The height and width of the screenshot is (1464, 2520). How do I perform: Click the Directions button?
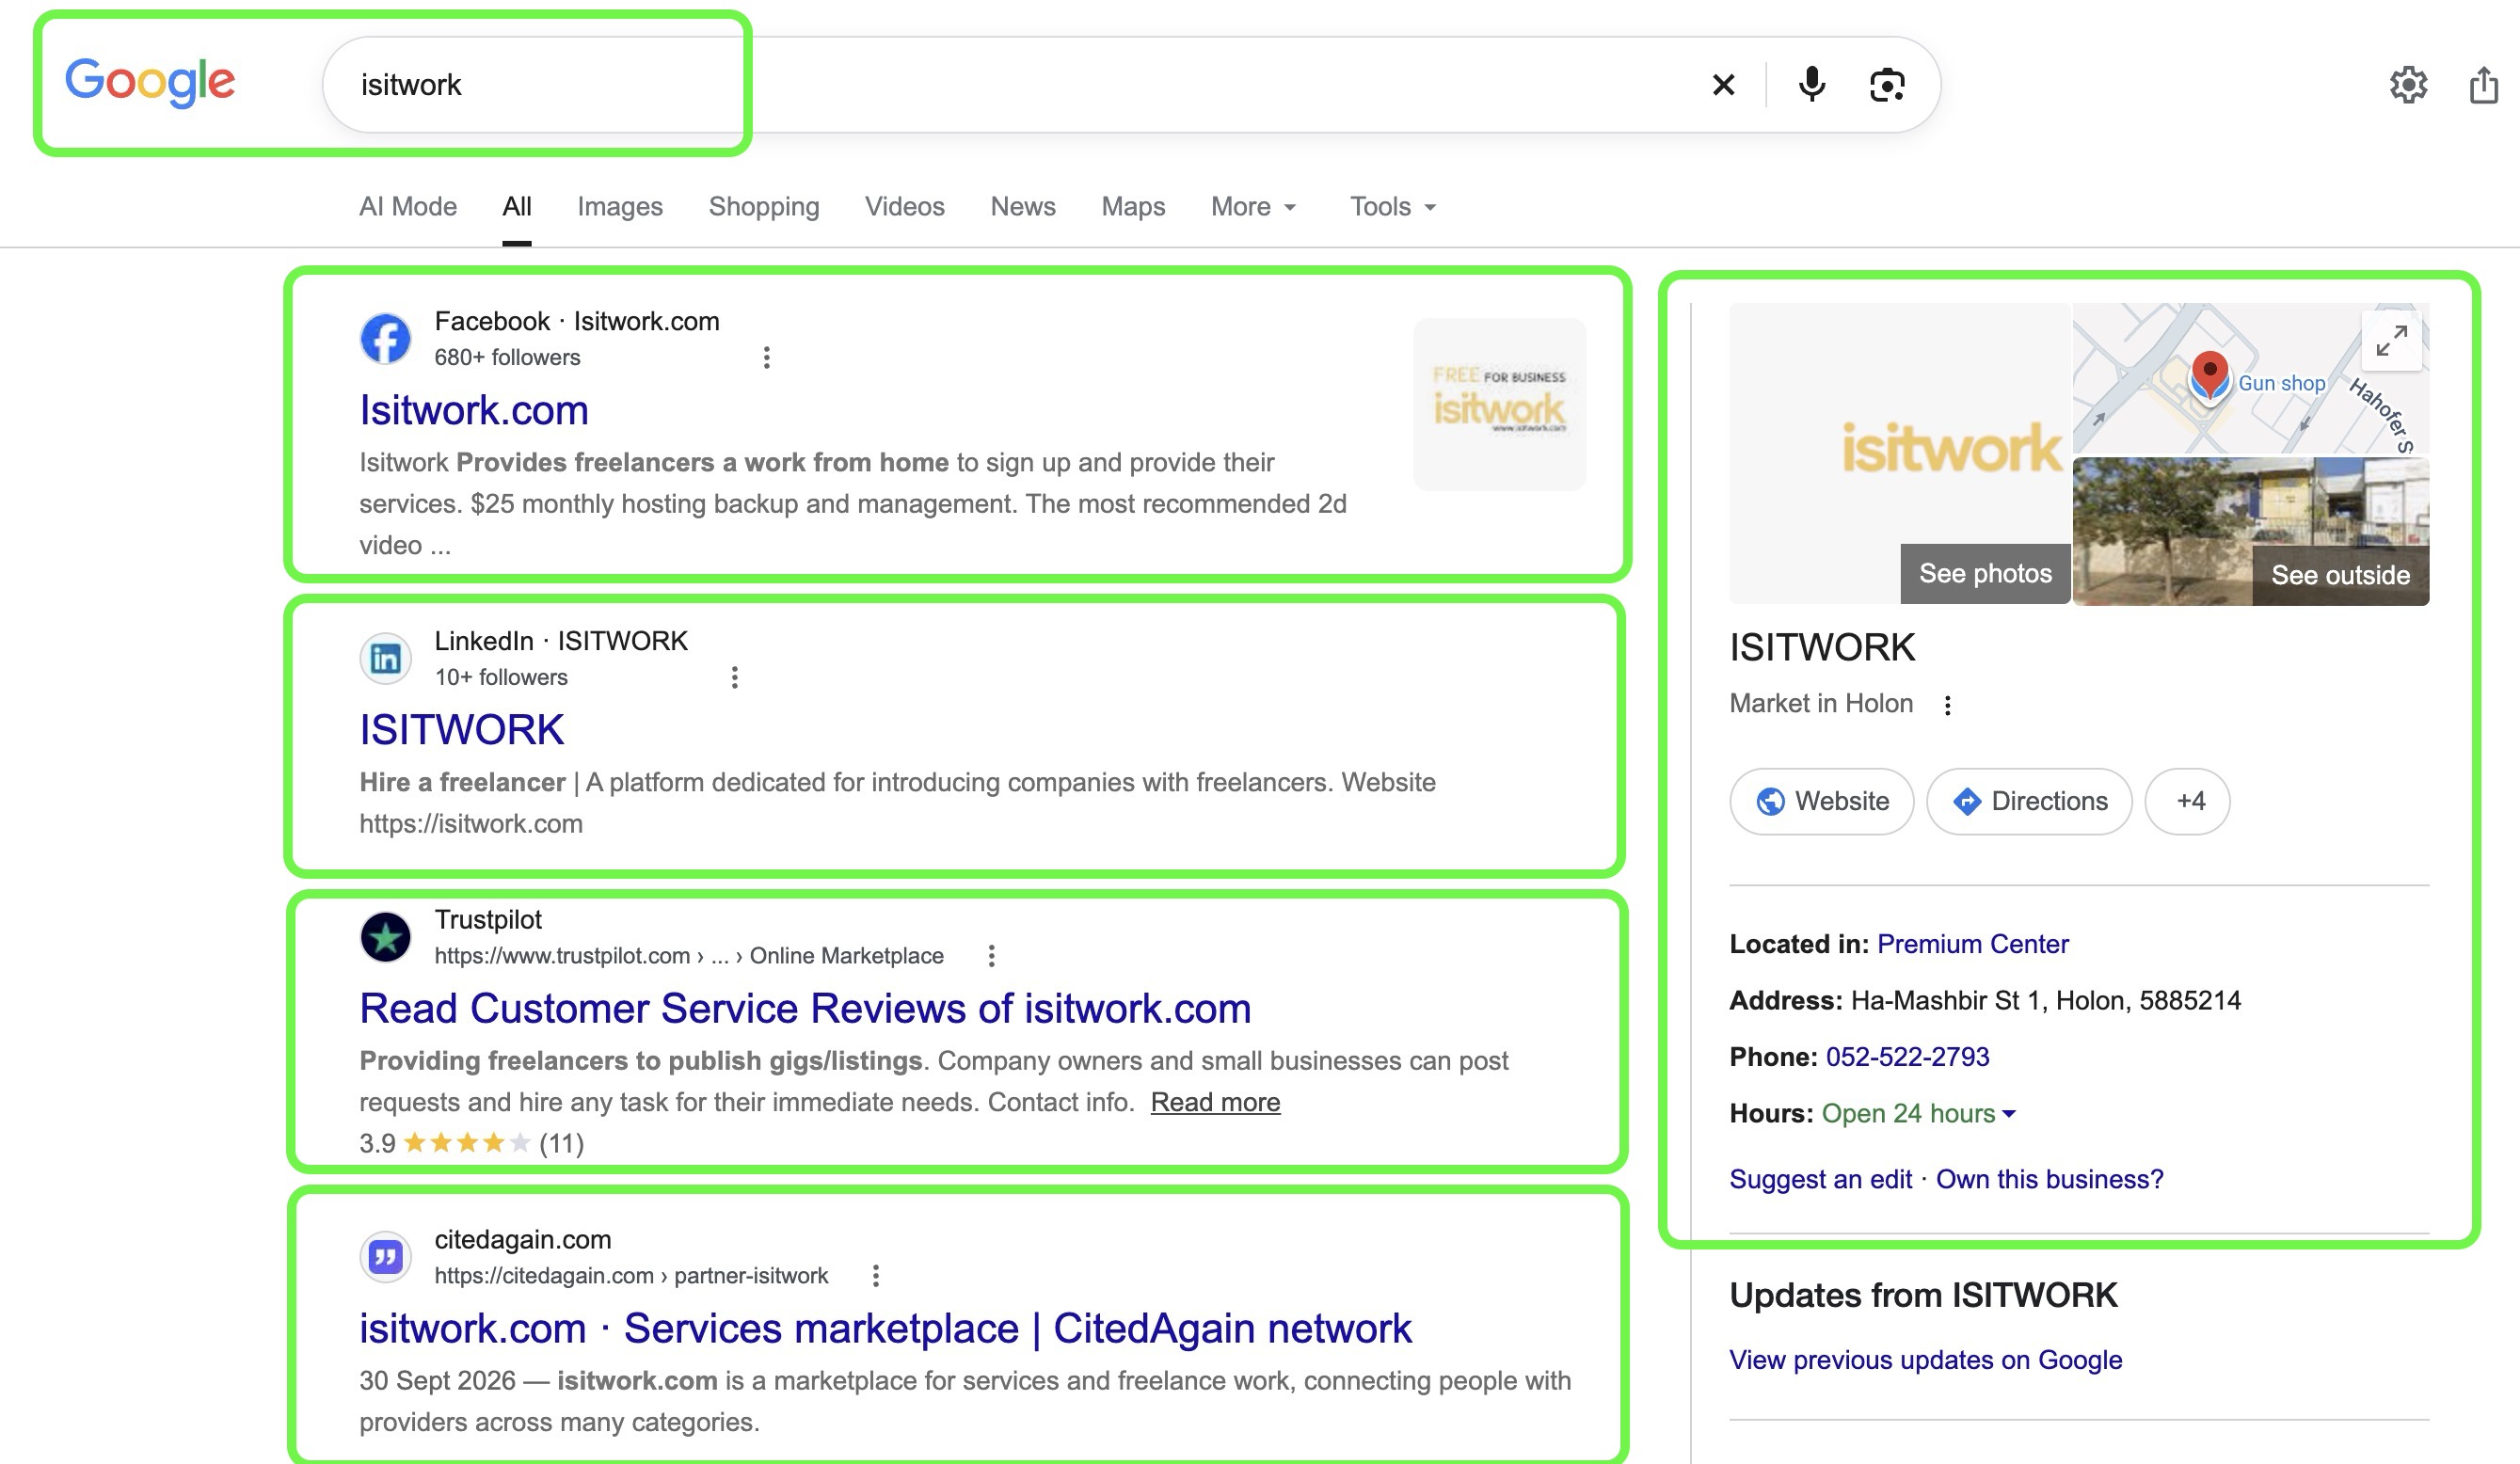[2029, 801]
